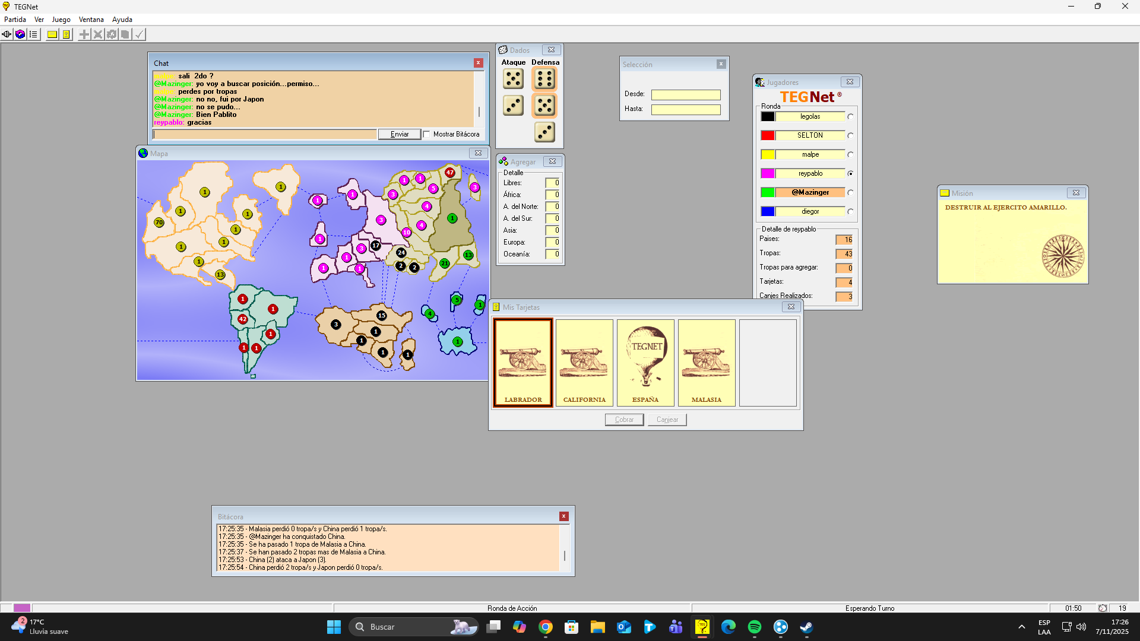Screen dimensions: 1140x641
Task: Click the Canjear button under the cards
Action: [667, 420]
